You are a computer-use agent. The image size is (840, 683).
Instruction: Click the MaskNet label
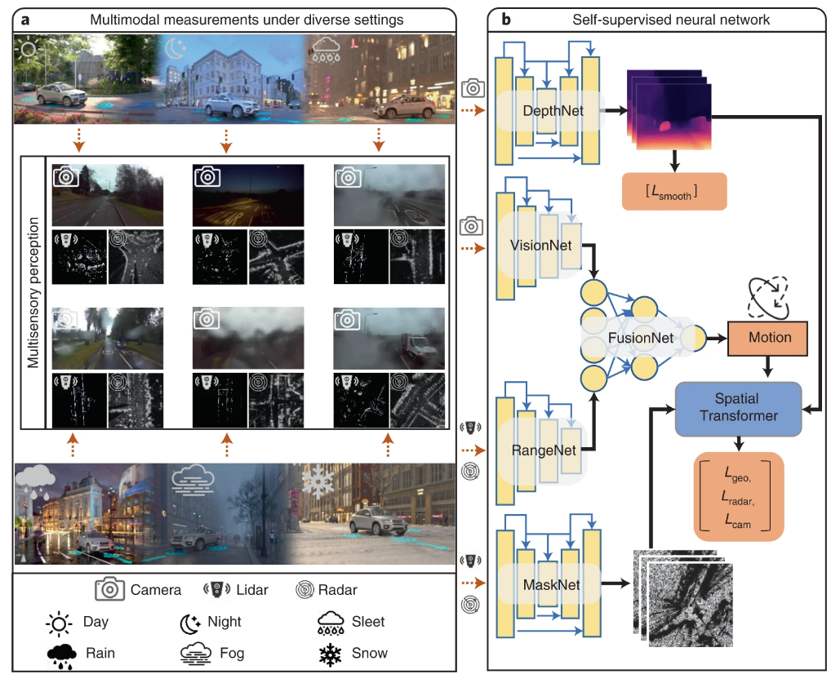click(551, 585)
